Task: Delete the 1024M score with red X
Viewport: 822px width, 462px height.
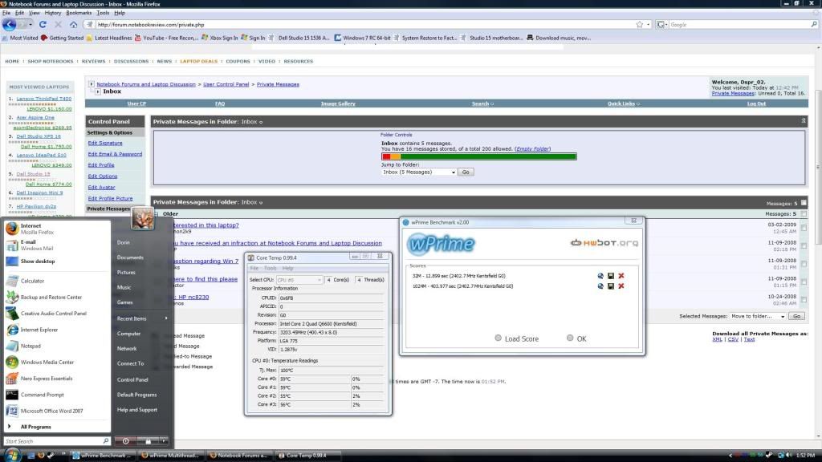Action: tap(621, 286)
